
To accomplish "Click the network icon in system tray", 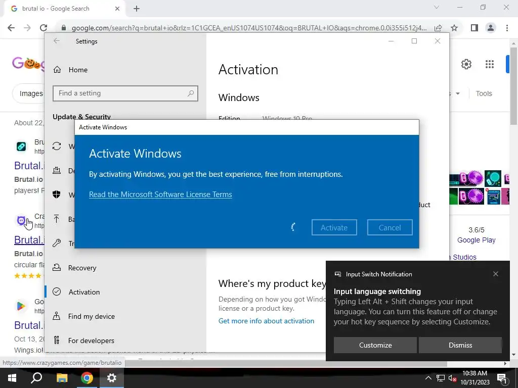I will pos(441,378).
